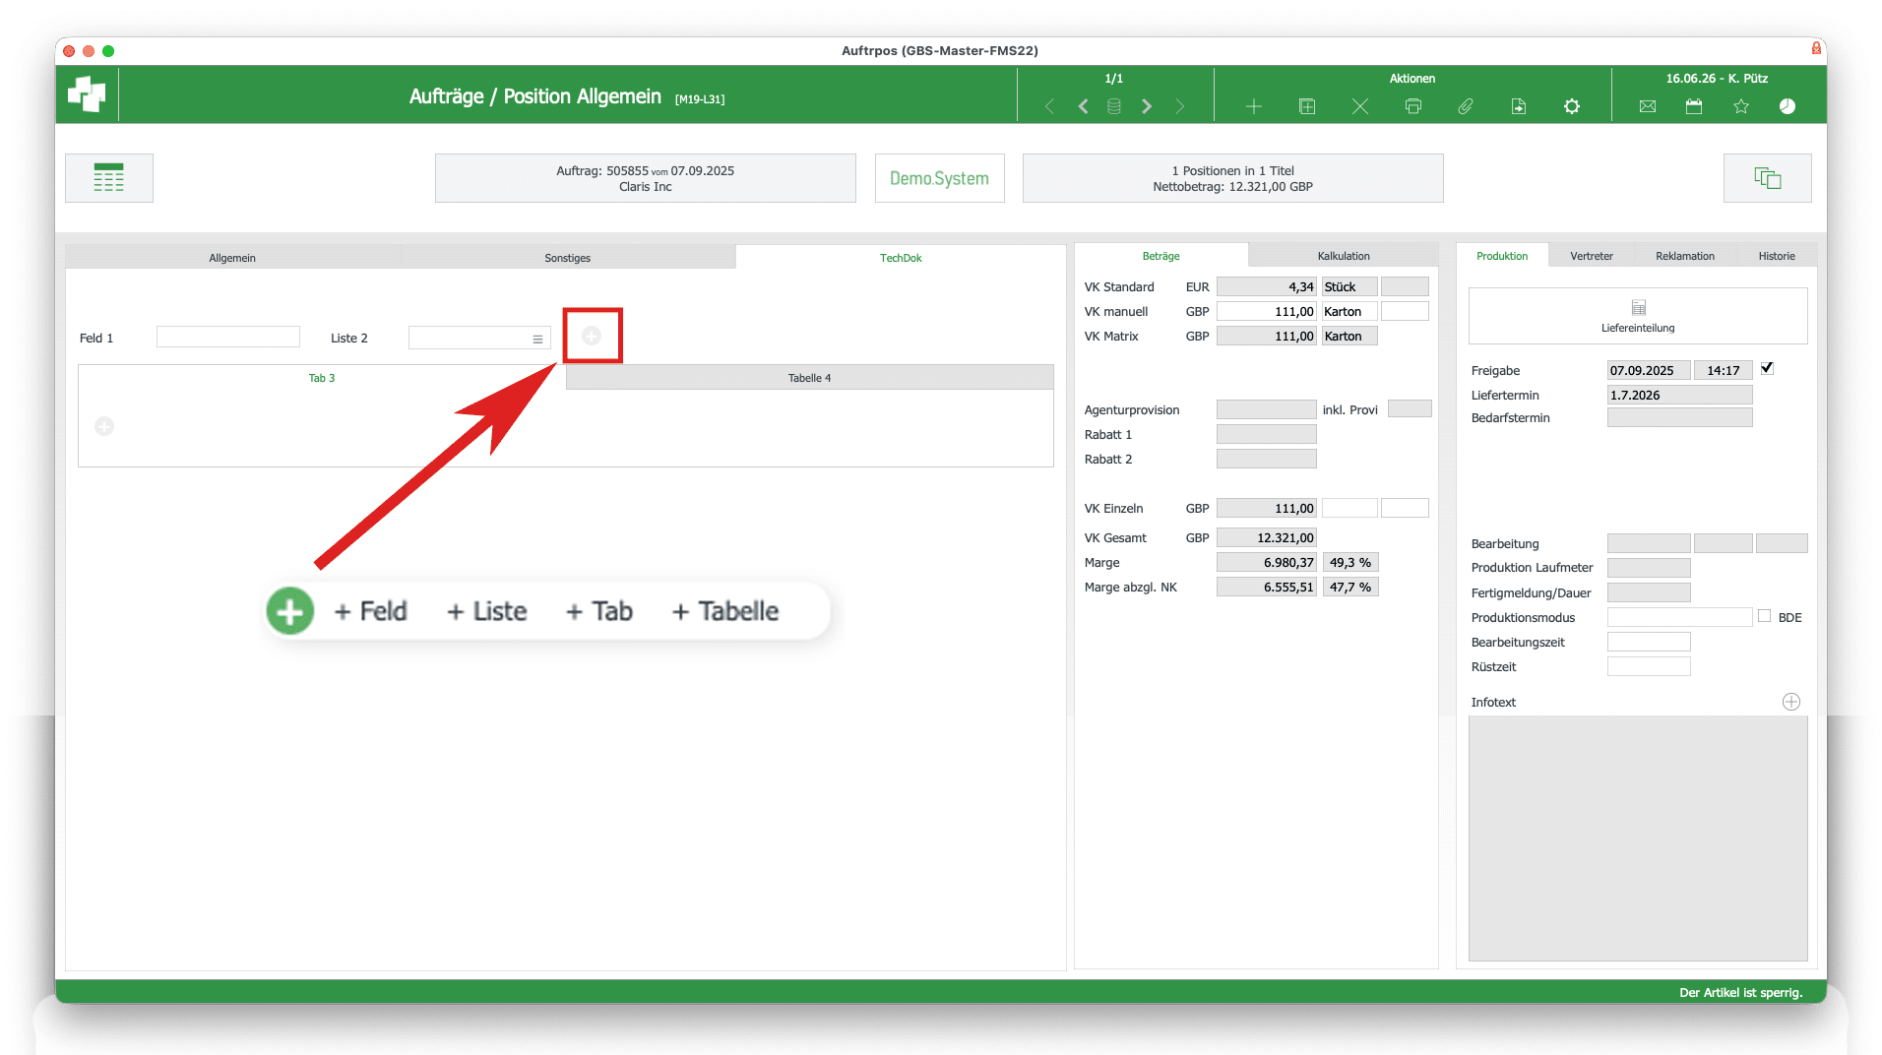Click the Demo.System button
The height and width of the screenshot is (1055, 1882).
pos(939,178)
